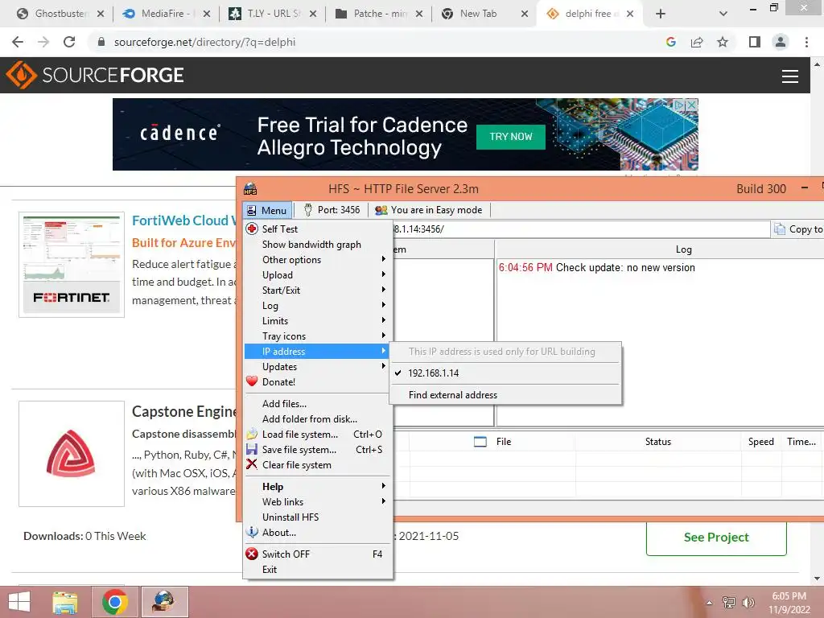Choose Show bandwidth graph

point(319,245)
